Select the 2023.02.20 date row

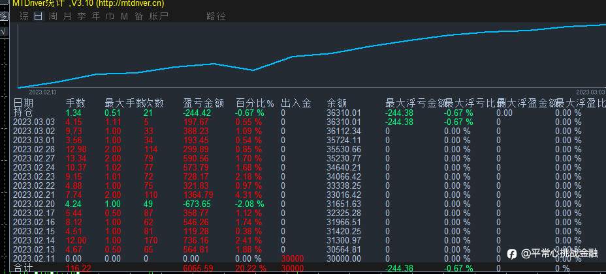34,204
